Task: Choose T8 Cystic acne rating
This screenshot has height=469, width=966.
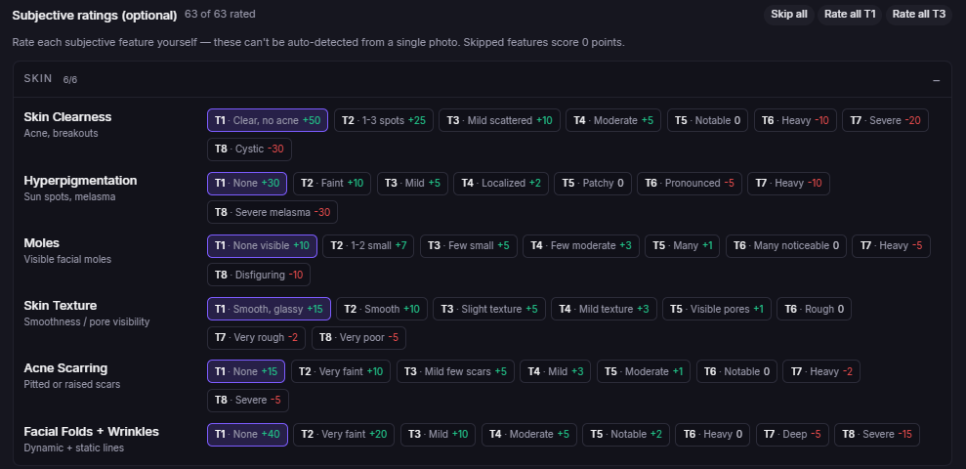Action: coord(249,149)
